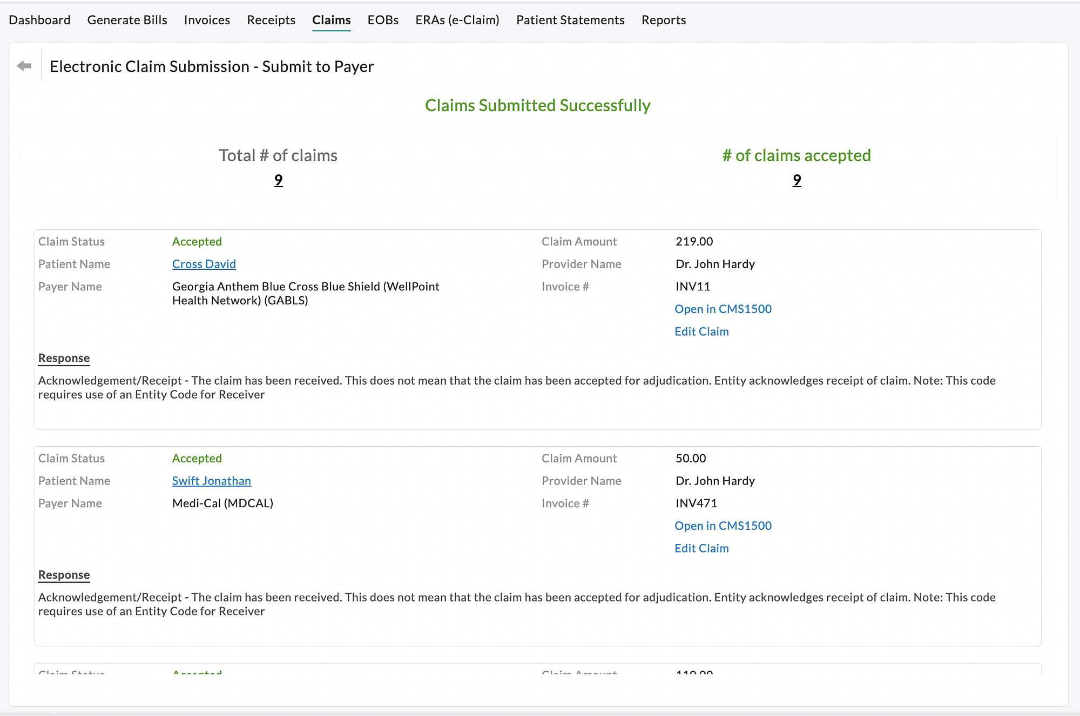Edit claim for invoice INV11
Screen dimensions: 1080x716
701,332
